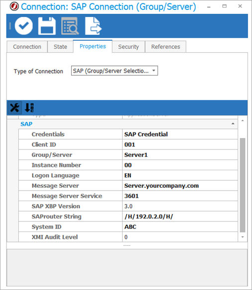Maximize the Connection window

pos(224,6)
